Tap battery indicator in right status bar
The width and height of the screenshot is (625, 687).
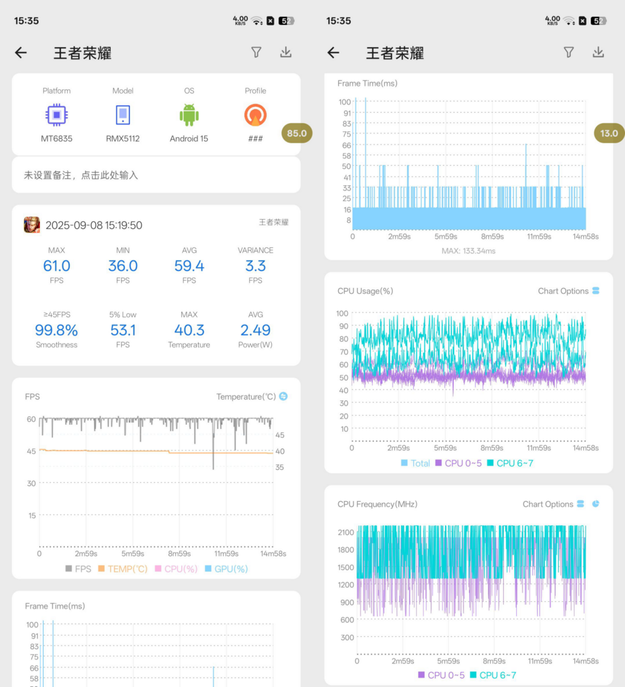pyautogui.click(x=598, y=21)
